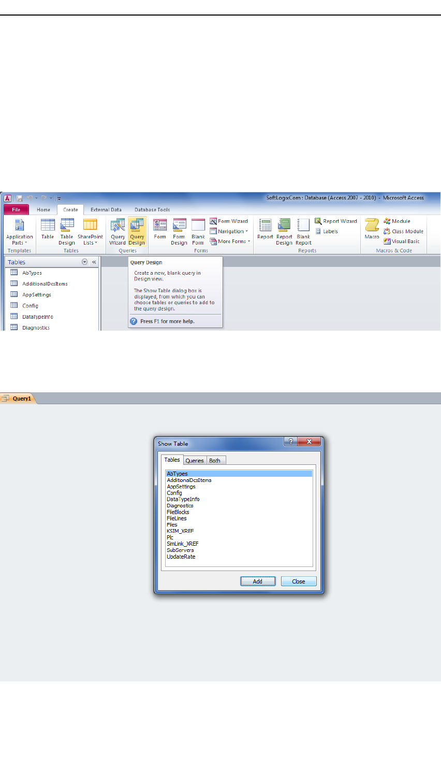Select the AbTypes table in the navigation pane
The image size is (441, 782).
coord(52,273)
